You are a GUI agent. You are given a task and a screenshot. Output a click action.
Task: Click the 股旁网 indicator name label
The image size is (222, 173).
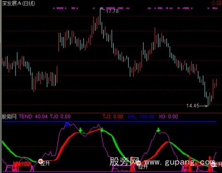click(x=9, y=117)
